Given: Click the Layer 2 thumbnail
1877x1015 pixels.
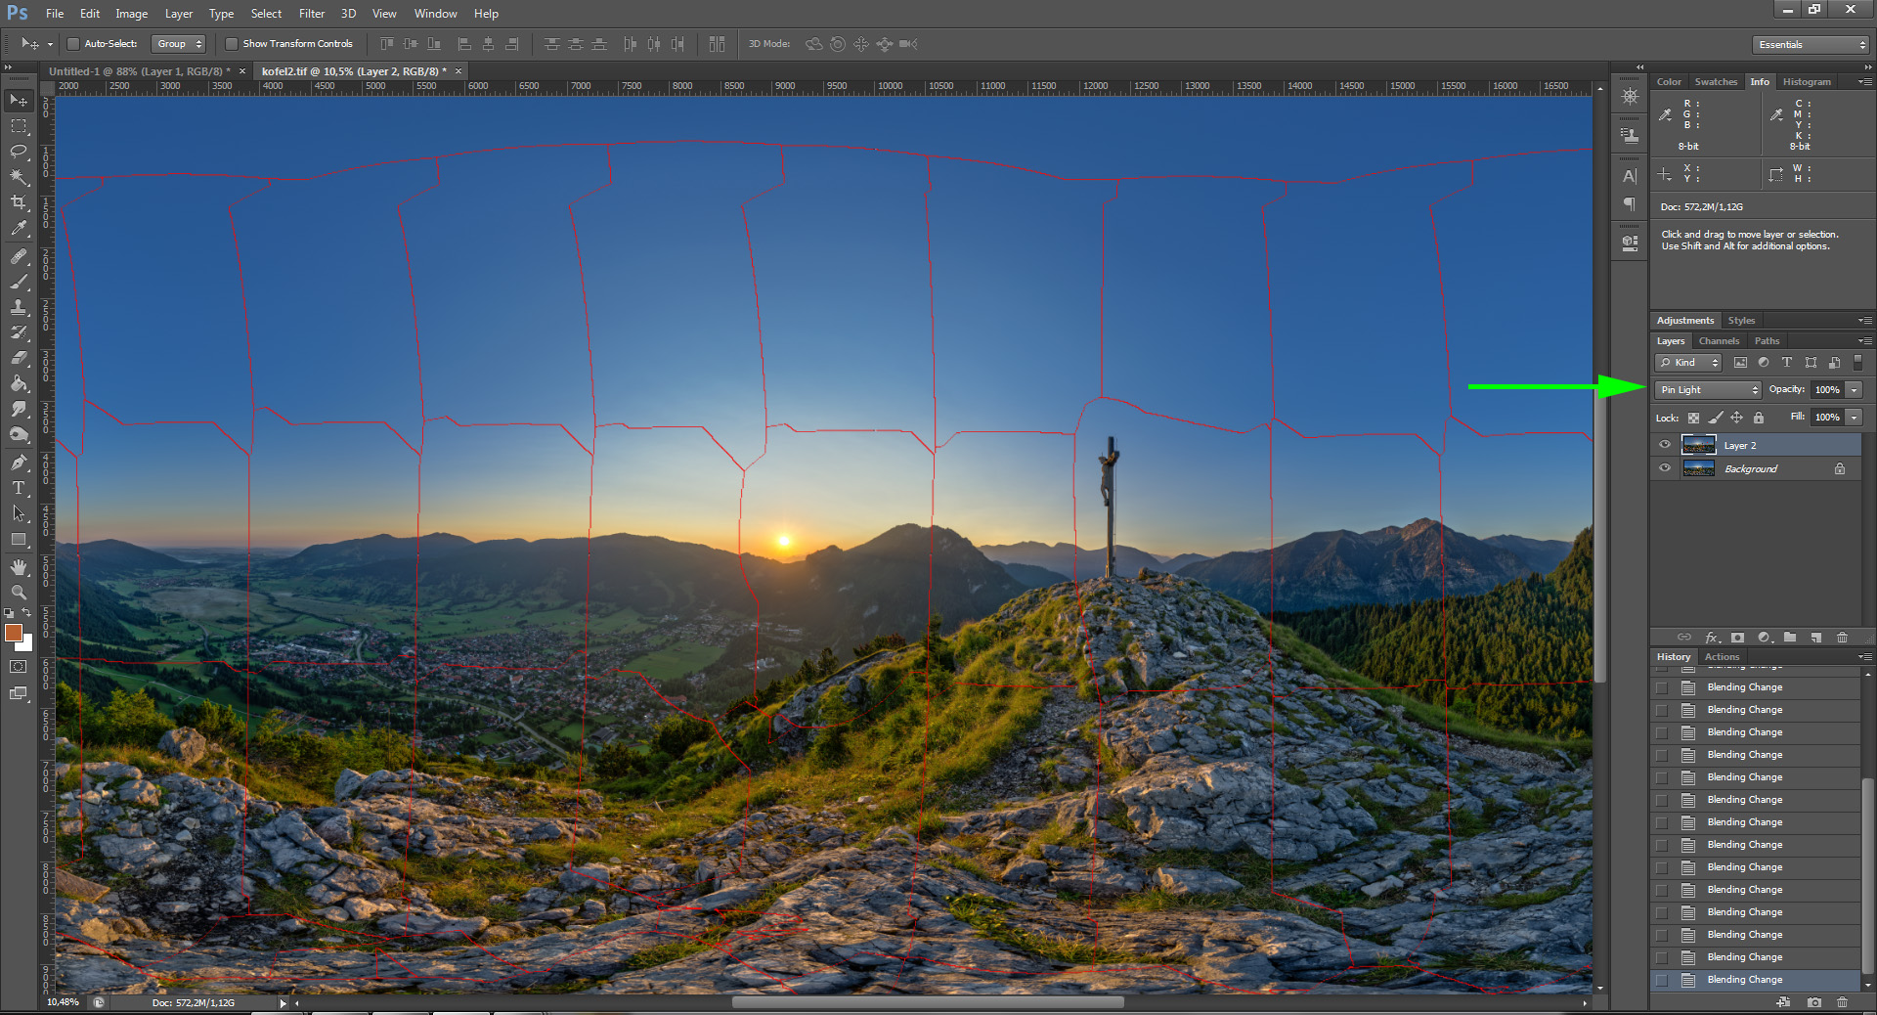Looking at the screenshot, I should (x=1698, y=445).
